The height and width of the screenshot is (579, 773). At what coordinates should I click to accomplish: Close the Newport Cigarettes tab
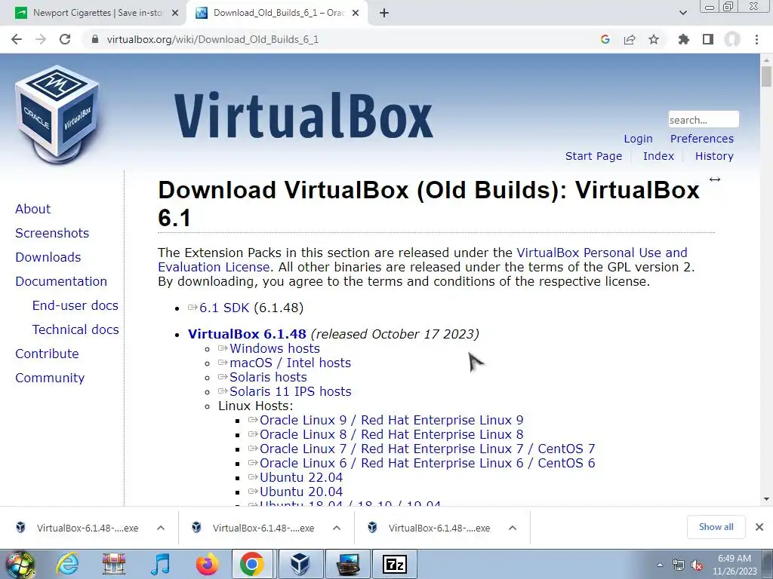[x=175, y=13]
